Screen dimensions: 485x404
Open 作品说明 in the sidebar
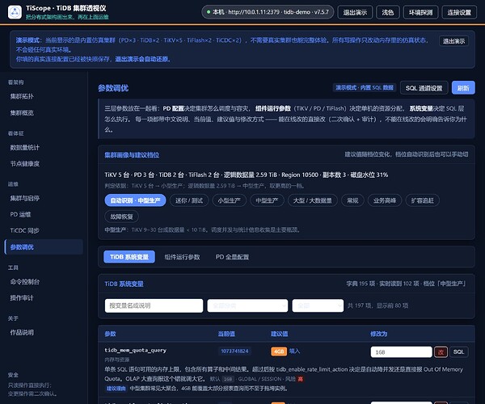(22, 332)
